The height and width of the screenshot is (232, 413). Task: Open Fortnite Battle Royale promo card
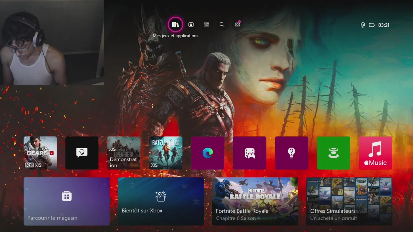click(255, 201)
